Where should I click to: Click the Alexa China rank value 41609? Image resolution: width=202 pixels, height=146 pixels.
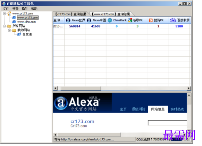point(95,26)
